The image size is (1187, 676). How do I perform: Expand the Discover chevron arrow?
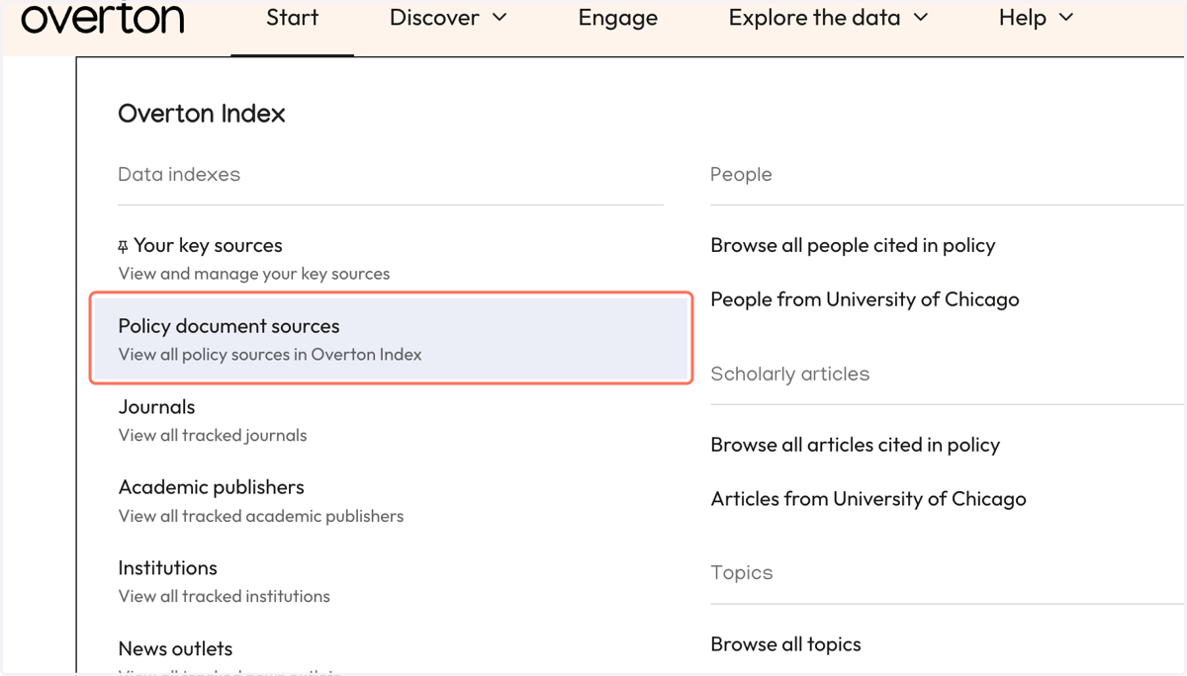(x=500, y=18)
